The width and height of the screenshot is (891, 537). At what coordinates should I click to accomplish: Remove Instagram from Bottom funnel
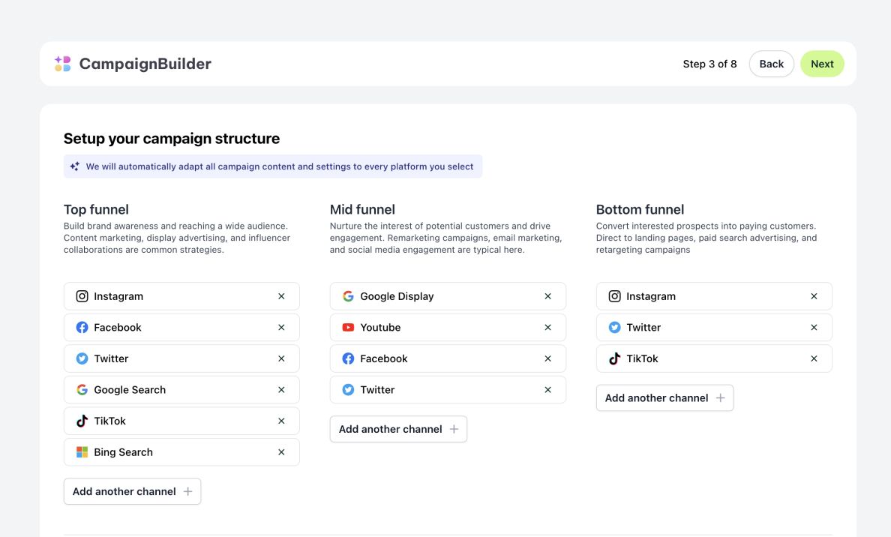pos(814,295)
